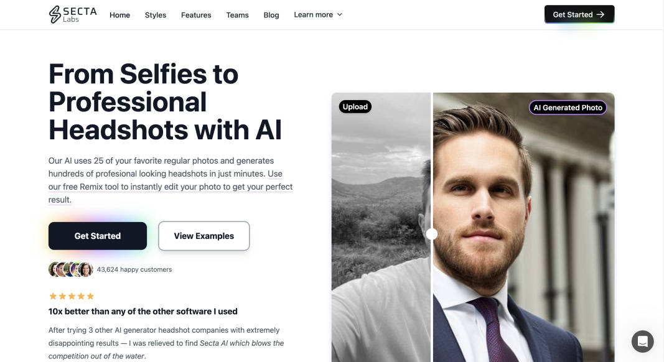Open the Learn more menu
The width and height of the screenshot is (664, 362).
318,14
